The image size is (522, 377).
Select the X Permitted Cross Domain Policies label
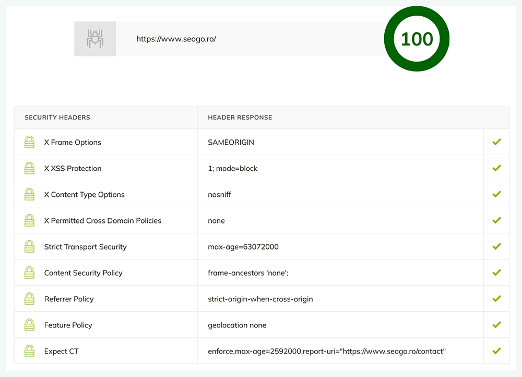[103, 221]
